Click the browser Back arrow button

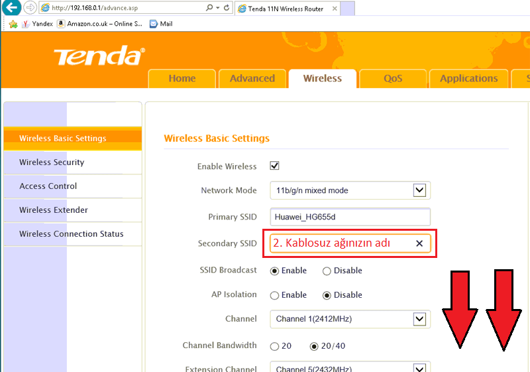pos(11,7)
